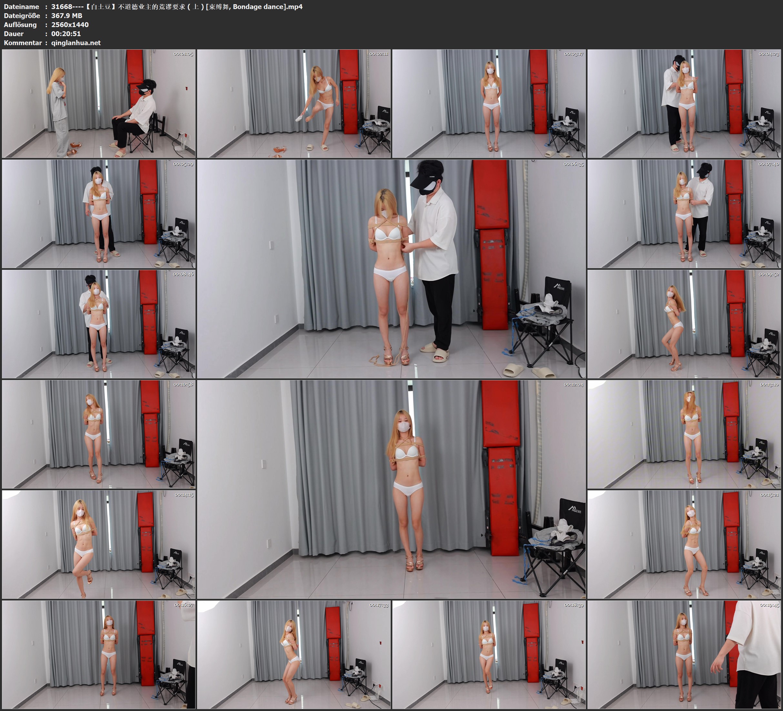The width and height of the screenshot is (783, 711).
Task: Click the large frame stamped 00:12:04
Action: coord(391,489)
